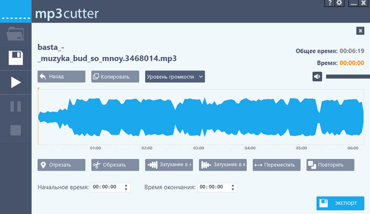Pause audio playback in sidebar
This screenshot has width=370, height=214.
pos(16,106)
